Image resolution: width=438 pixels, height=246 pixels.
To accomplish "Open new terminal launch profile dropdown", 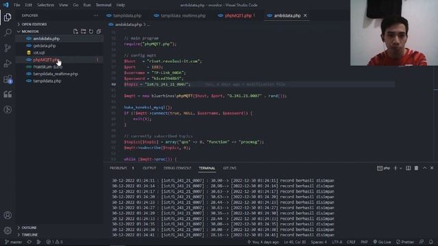I will click(x=400, y=168).
